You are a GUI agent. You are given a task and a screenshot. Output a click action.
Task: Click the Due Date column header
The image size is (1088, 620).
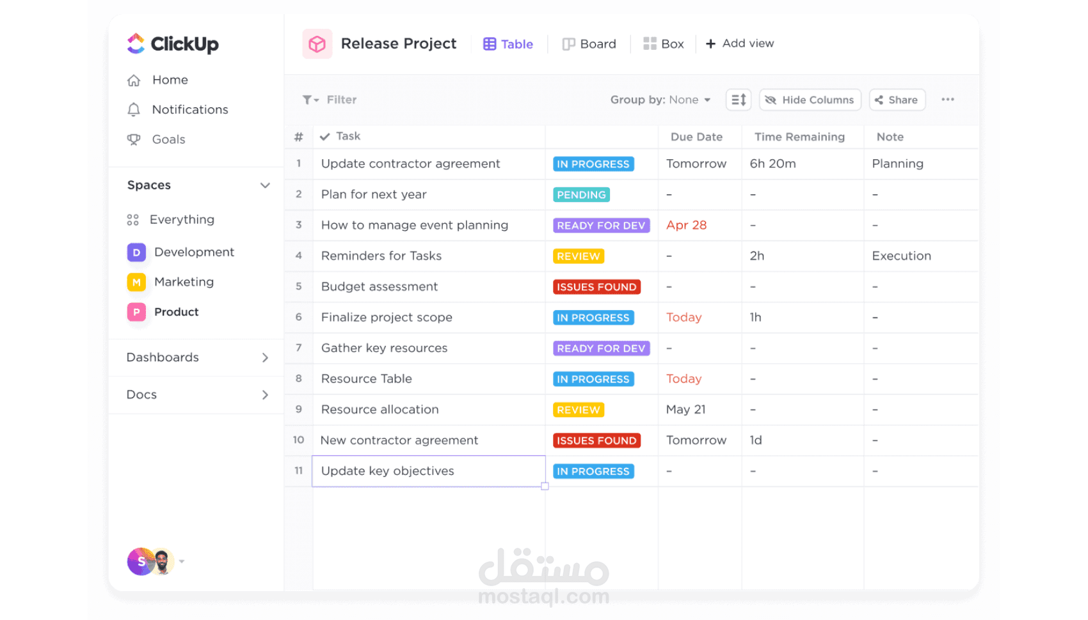(x=696, y=137)
